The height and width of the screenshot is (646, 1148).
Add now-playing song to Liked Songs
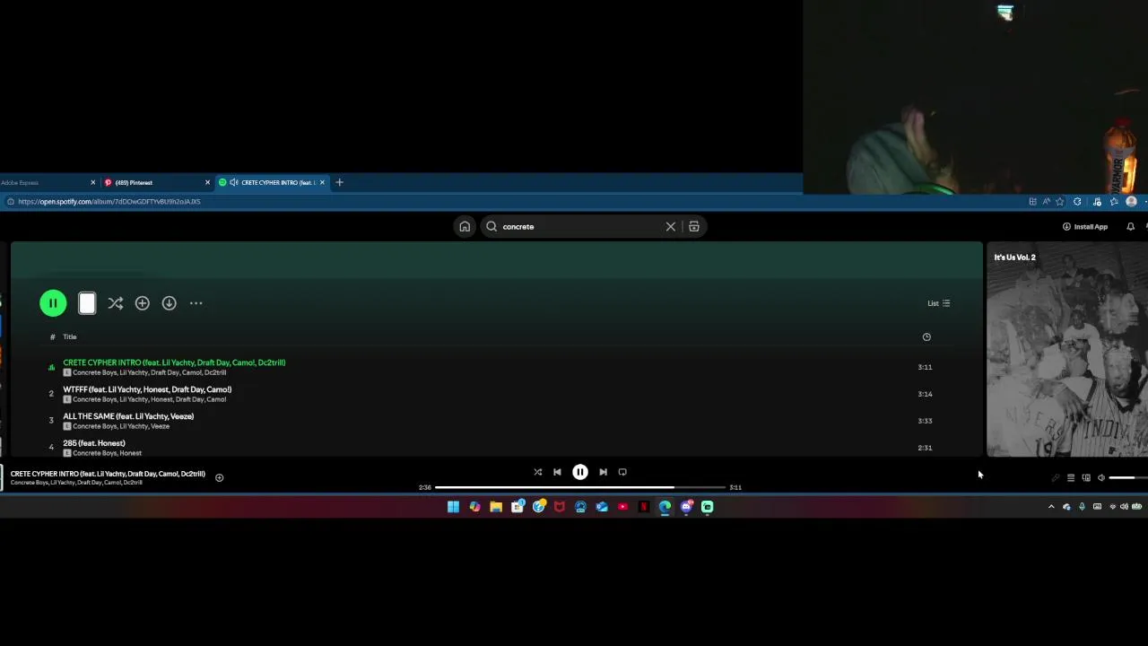pyautogui.click(x=219, y=478)
